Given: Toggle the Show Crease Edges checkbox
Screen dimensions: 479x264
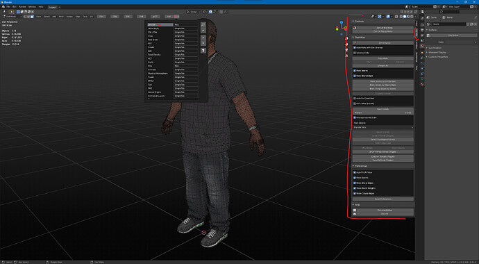Looking at the screenshot, I should [x=354, y=193].
